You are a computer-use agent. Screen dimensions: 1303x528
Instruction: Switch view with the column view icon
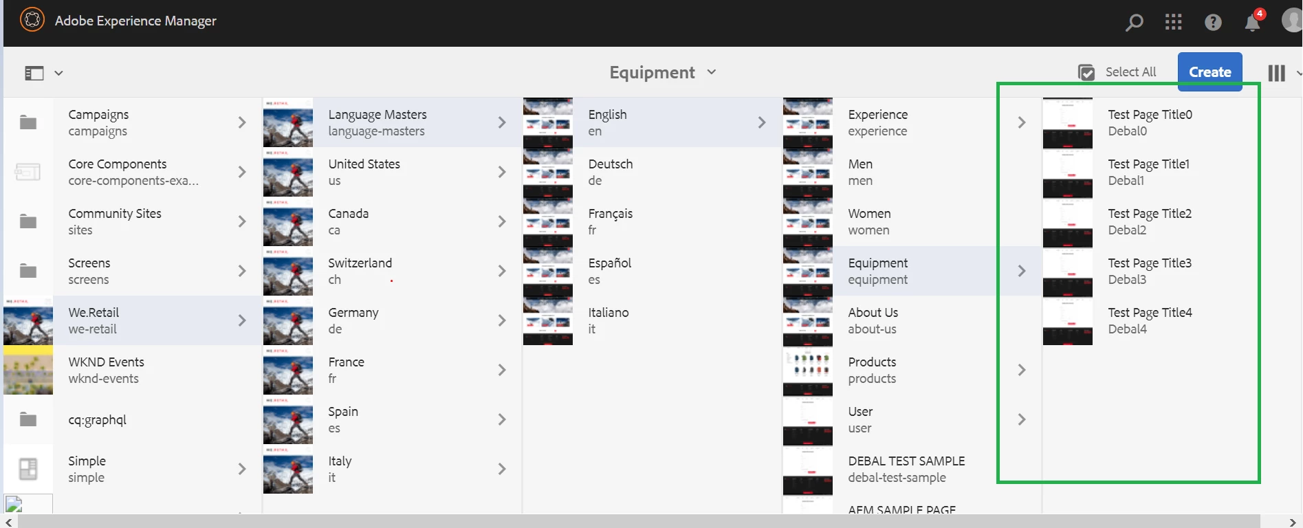coord(1277,73)
